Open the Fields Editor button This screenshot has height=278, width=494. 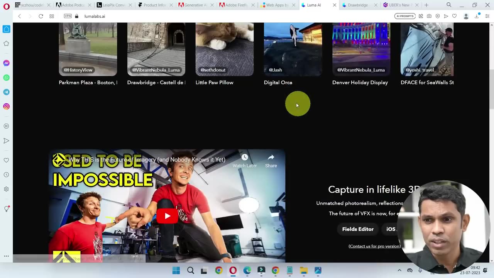(x=358, y=229)
